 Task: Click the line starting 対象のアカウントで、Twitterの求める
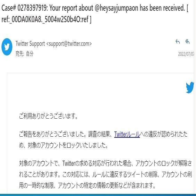tap(105, 163)
